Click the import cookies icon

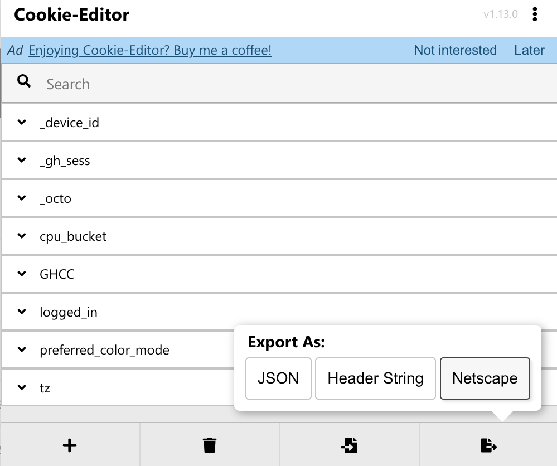click(x=349, y=445)
